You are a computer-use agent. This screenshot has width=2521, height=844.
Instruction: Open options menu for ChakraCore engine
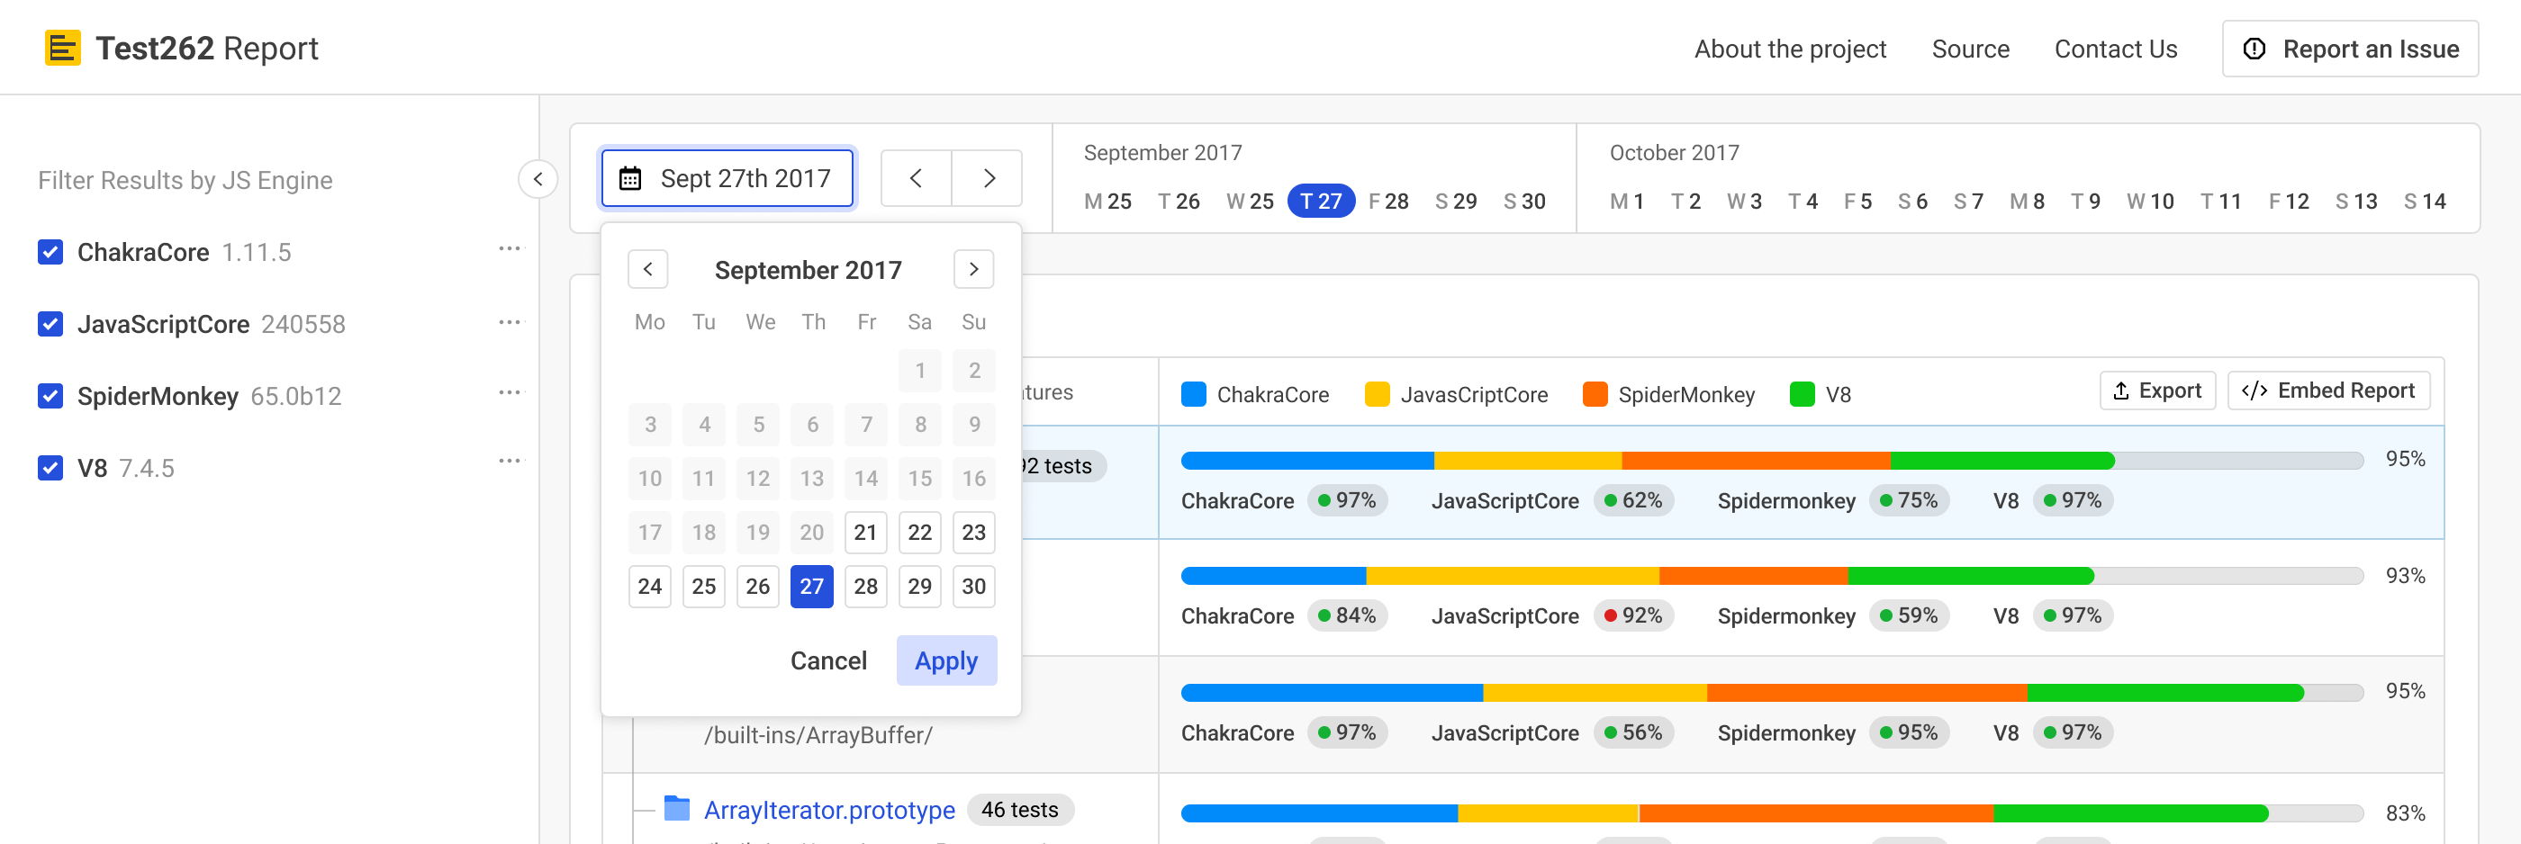click(509, 249)
